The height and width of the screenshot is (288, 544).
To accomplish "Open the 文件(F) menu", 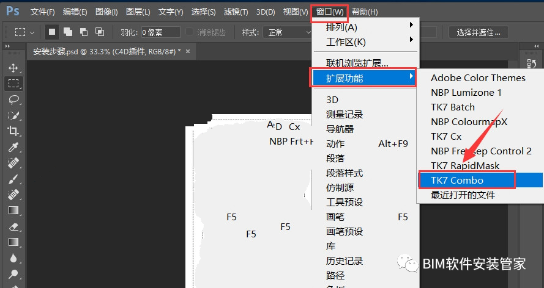I will [x=42, y=12].
